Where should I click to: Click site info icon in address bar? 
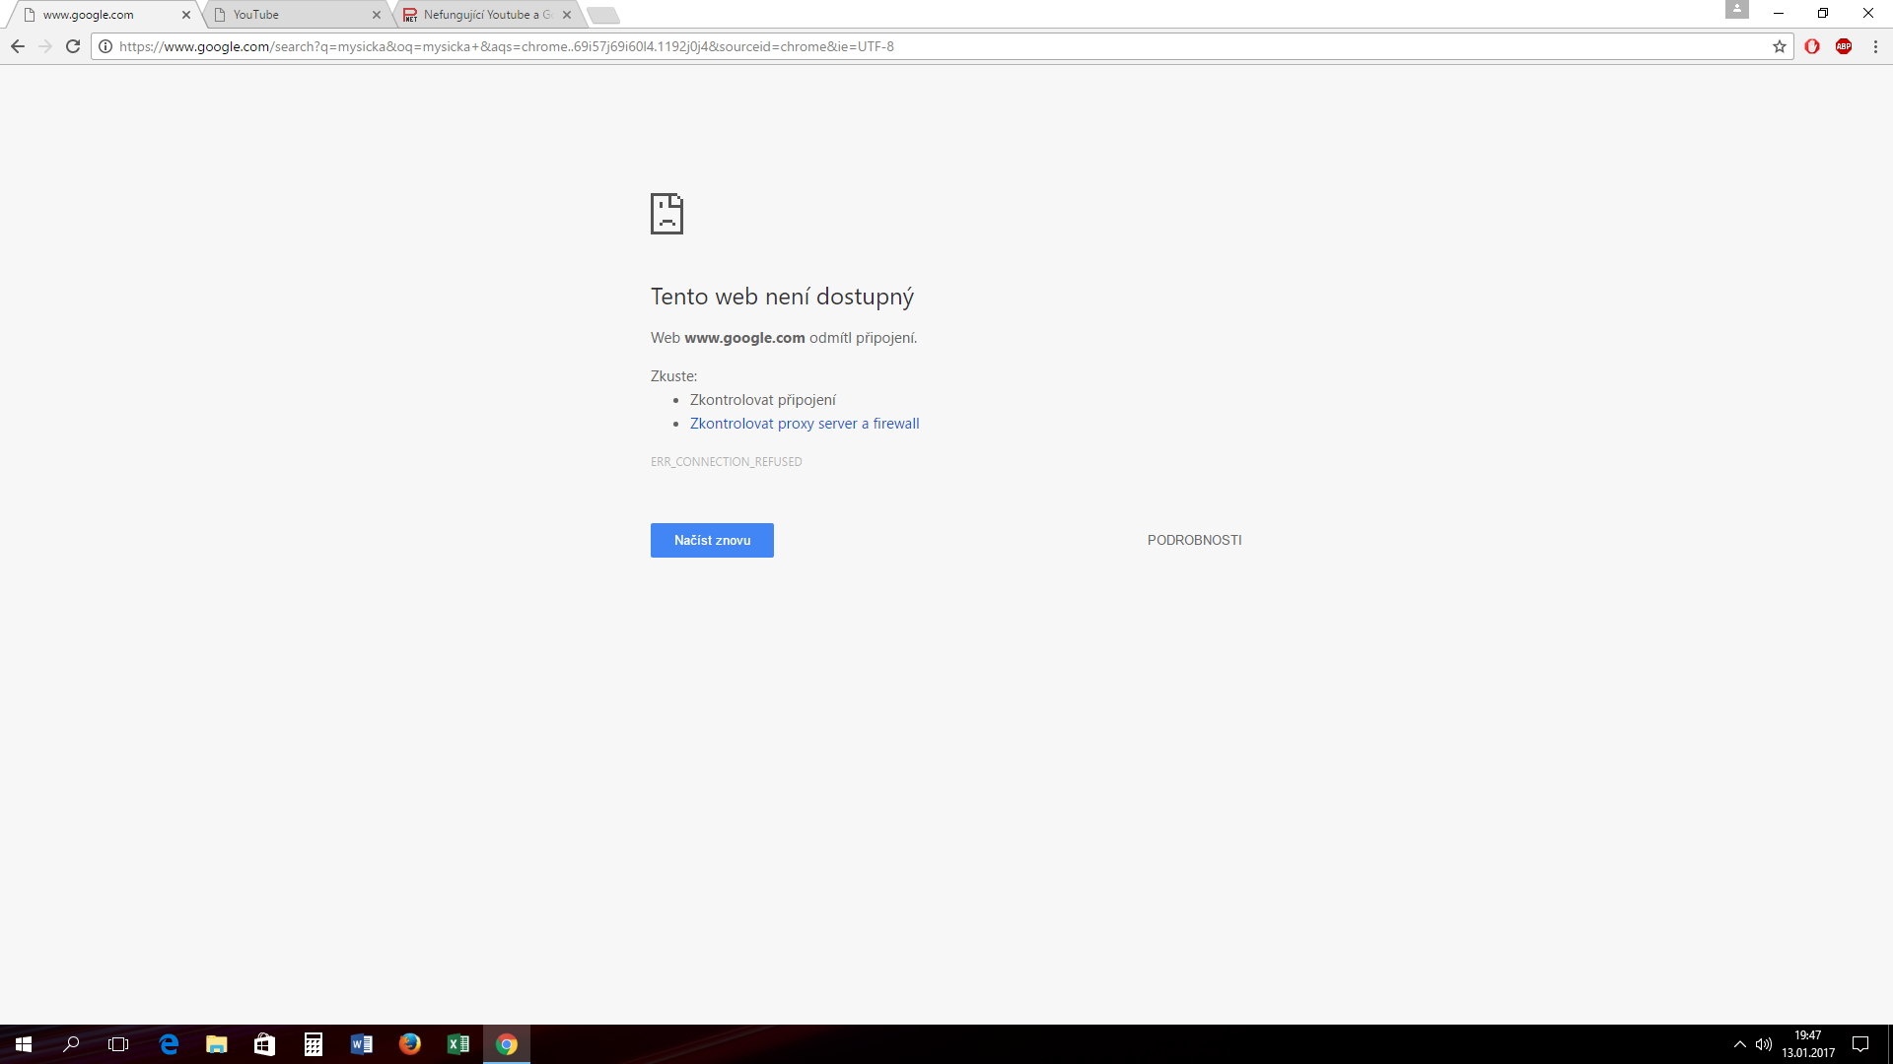click(x=105, y=46)
